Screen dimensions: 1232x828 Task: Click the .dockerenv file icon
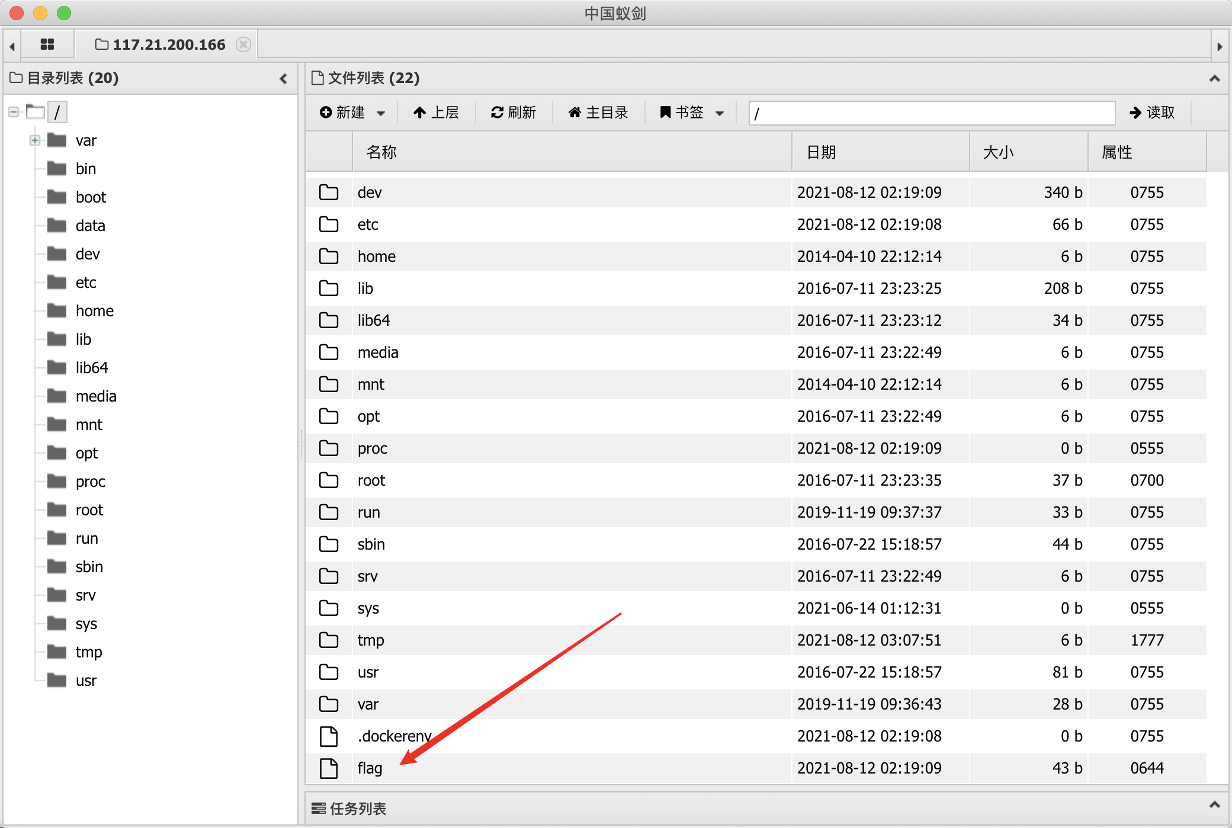329,736
